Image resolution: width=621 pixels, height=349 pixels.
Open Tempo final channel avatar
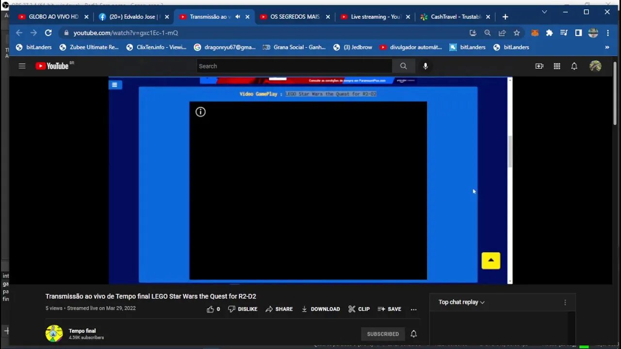[54, 333]
